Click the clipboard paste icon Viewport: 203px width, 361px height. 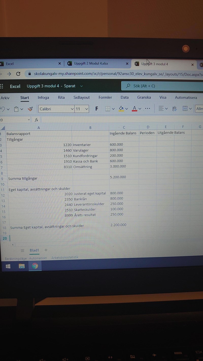(16, 109)
